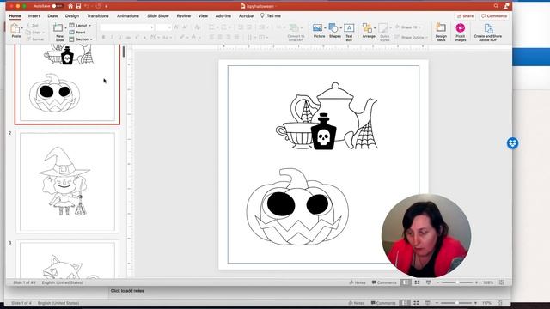Viewport: 550px width, 309px height.
Task: Open the Comments button in ribbon header
Action: [494, 16]
